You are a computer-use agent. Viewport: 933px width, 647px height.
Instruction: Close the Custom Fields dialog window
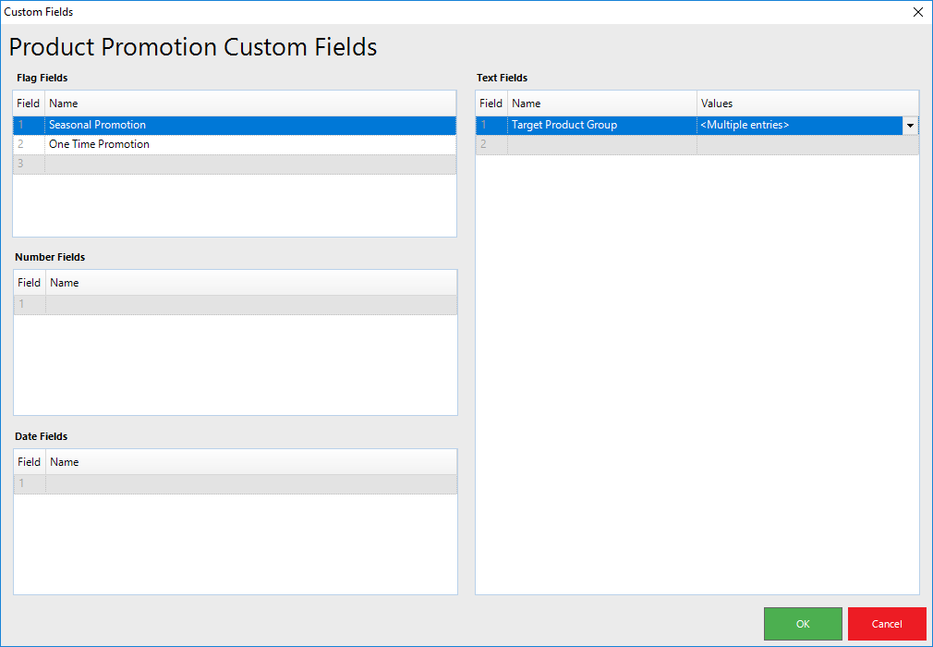[916, 12]
